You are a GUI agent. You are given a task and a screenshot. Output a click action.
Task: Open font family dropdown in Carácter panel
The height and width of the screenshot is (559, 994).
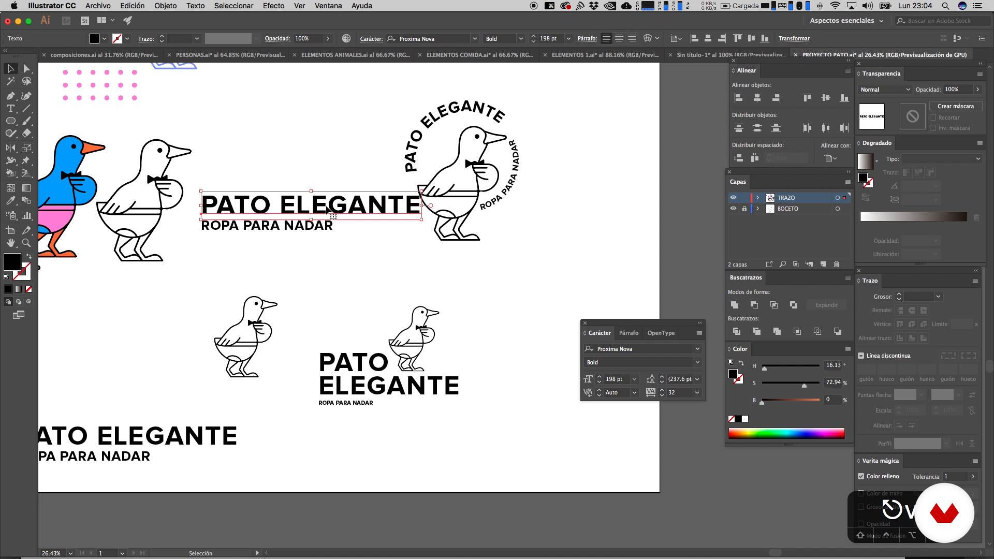coord(697,349)
